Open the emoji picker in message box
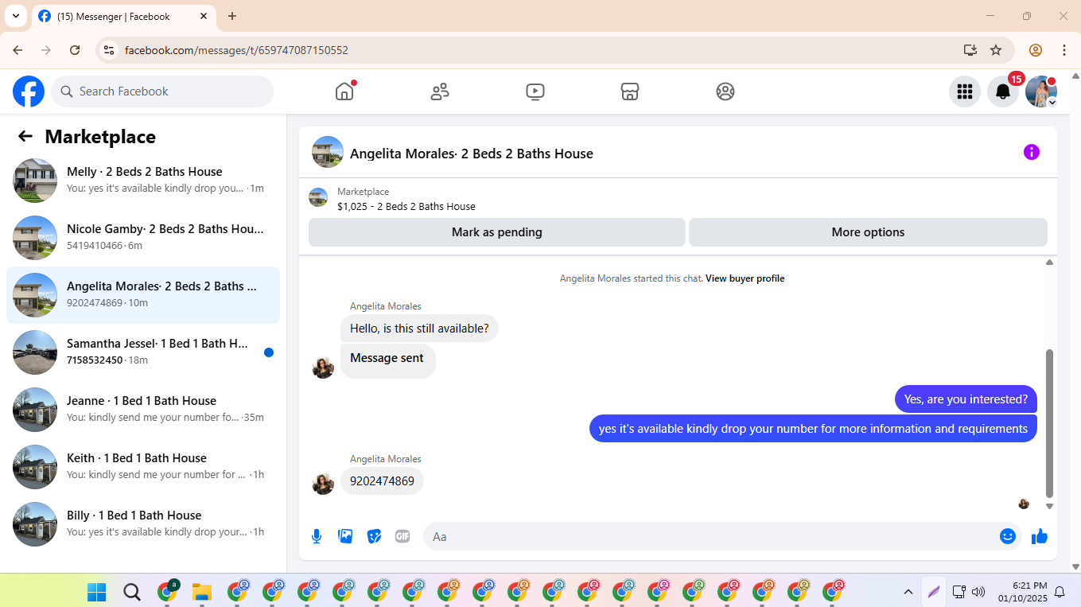Viewport: 1081px width, 607px height. point(1008,536)
